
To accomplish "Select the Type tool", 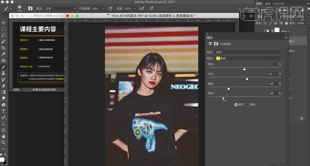I will pos(3,111).
